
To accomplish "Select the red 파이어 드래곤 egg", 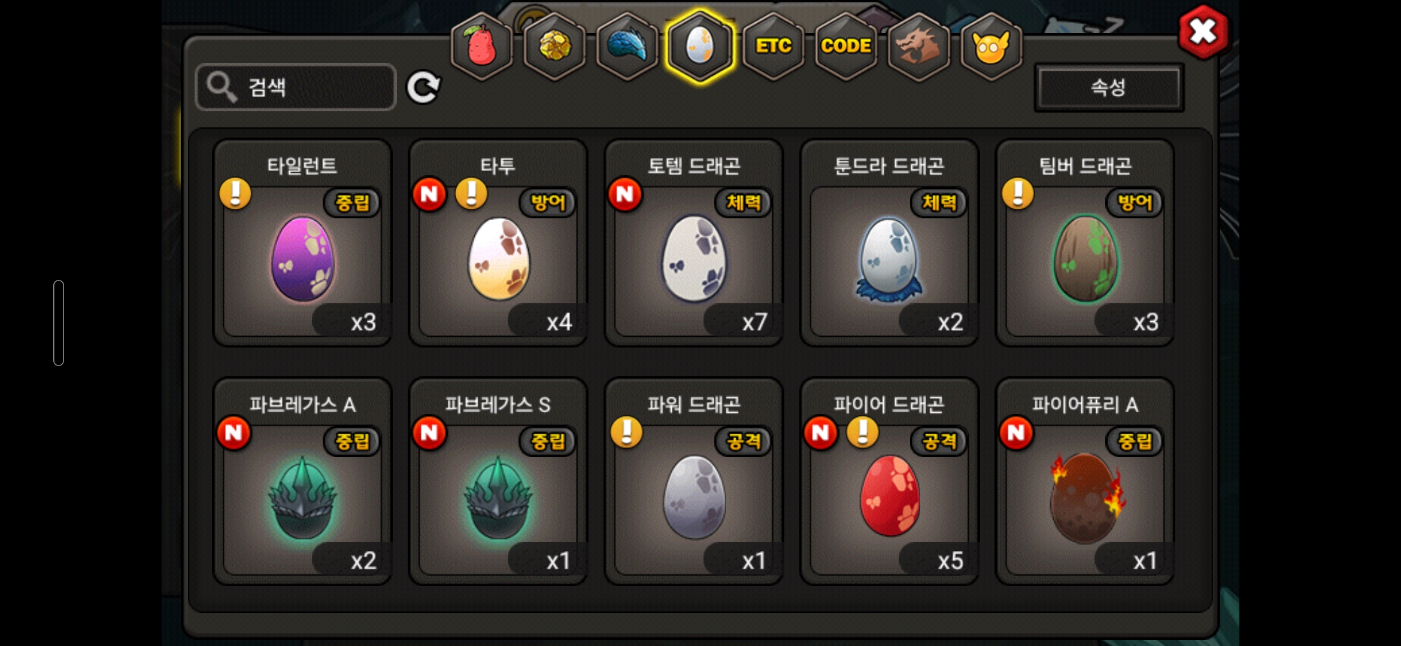I will 889,482.
